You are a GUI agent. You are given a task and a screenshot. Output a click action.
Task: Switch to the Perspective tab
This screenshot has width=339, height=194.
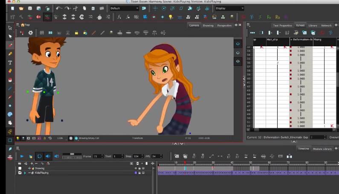pyautogui.click(x=224, y=25)
